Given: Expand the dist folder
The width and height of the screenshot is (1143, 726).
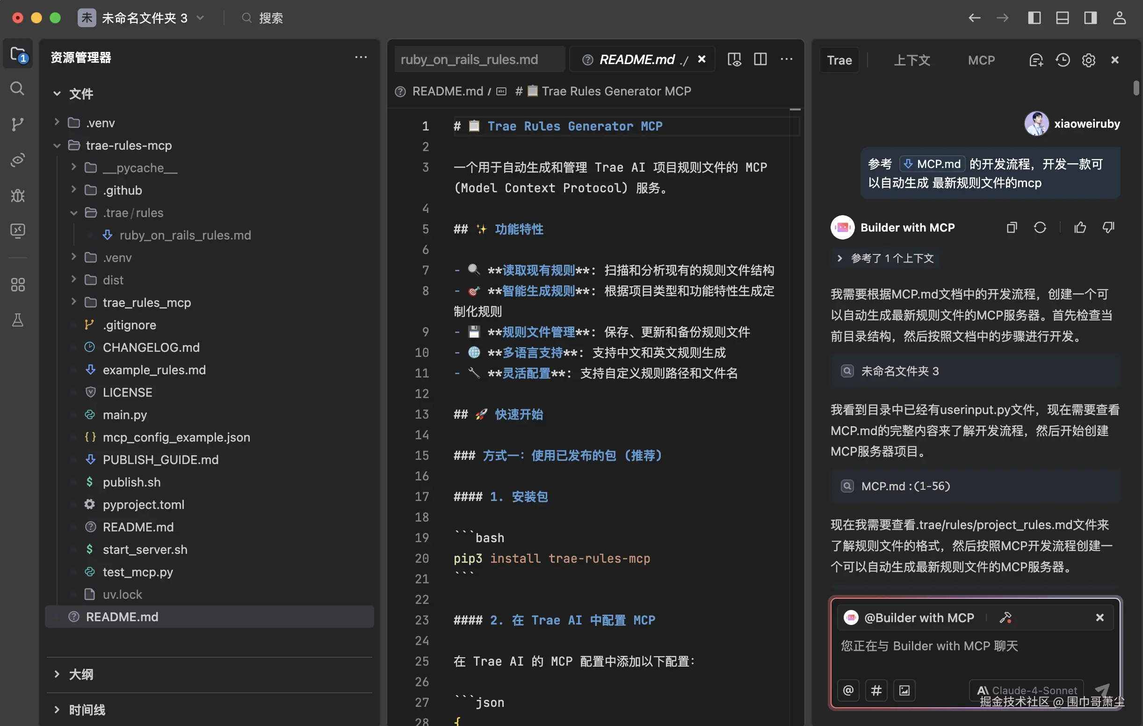Looking at the screenshot, I should tap(73, 280).
